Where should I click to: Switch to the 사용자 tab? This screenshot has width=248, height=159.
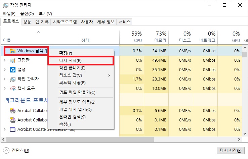[87, 22]
